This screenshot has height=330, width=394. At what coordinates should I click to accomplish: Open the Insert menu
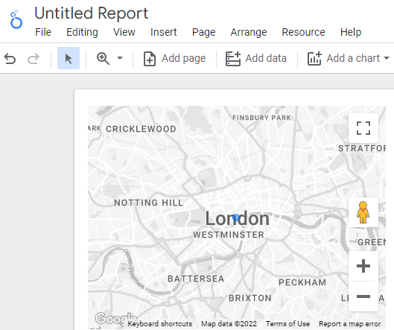pos(164,32)
